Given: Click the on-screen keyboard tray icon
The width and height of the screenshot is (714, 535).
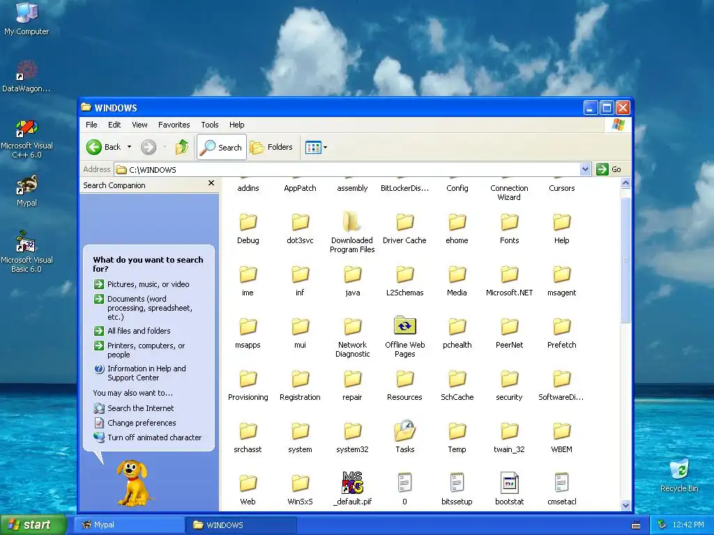Looking at the screenshot, I should (x=636, y=525).
